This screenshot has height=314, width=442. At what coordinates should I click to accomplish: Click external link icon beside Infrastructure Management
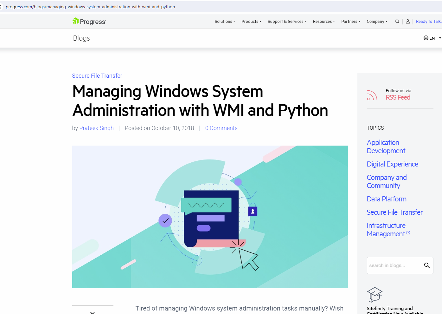coord(408,233)
